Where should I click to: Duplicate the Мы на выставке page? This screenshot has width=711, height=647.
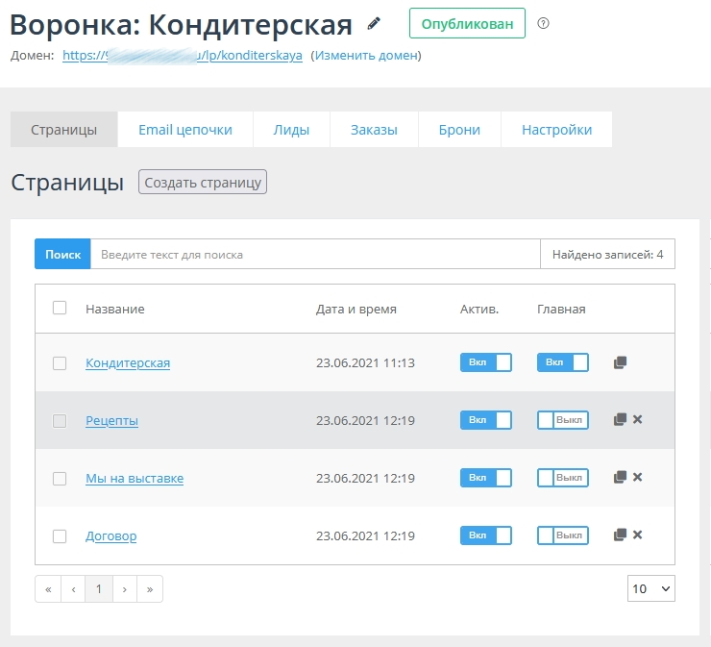click(x=620, y=478)
